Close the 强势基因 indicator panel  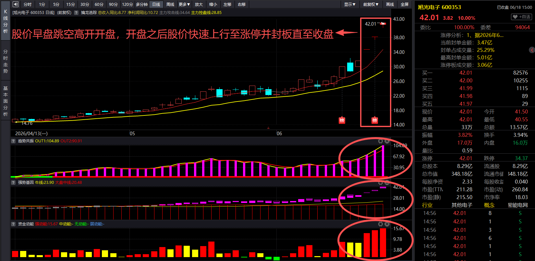click(387, 183)
